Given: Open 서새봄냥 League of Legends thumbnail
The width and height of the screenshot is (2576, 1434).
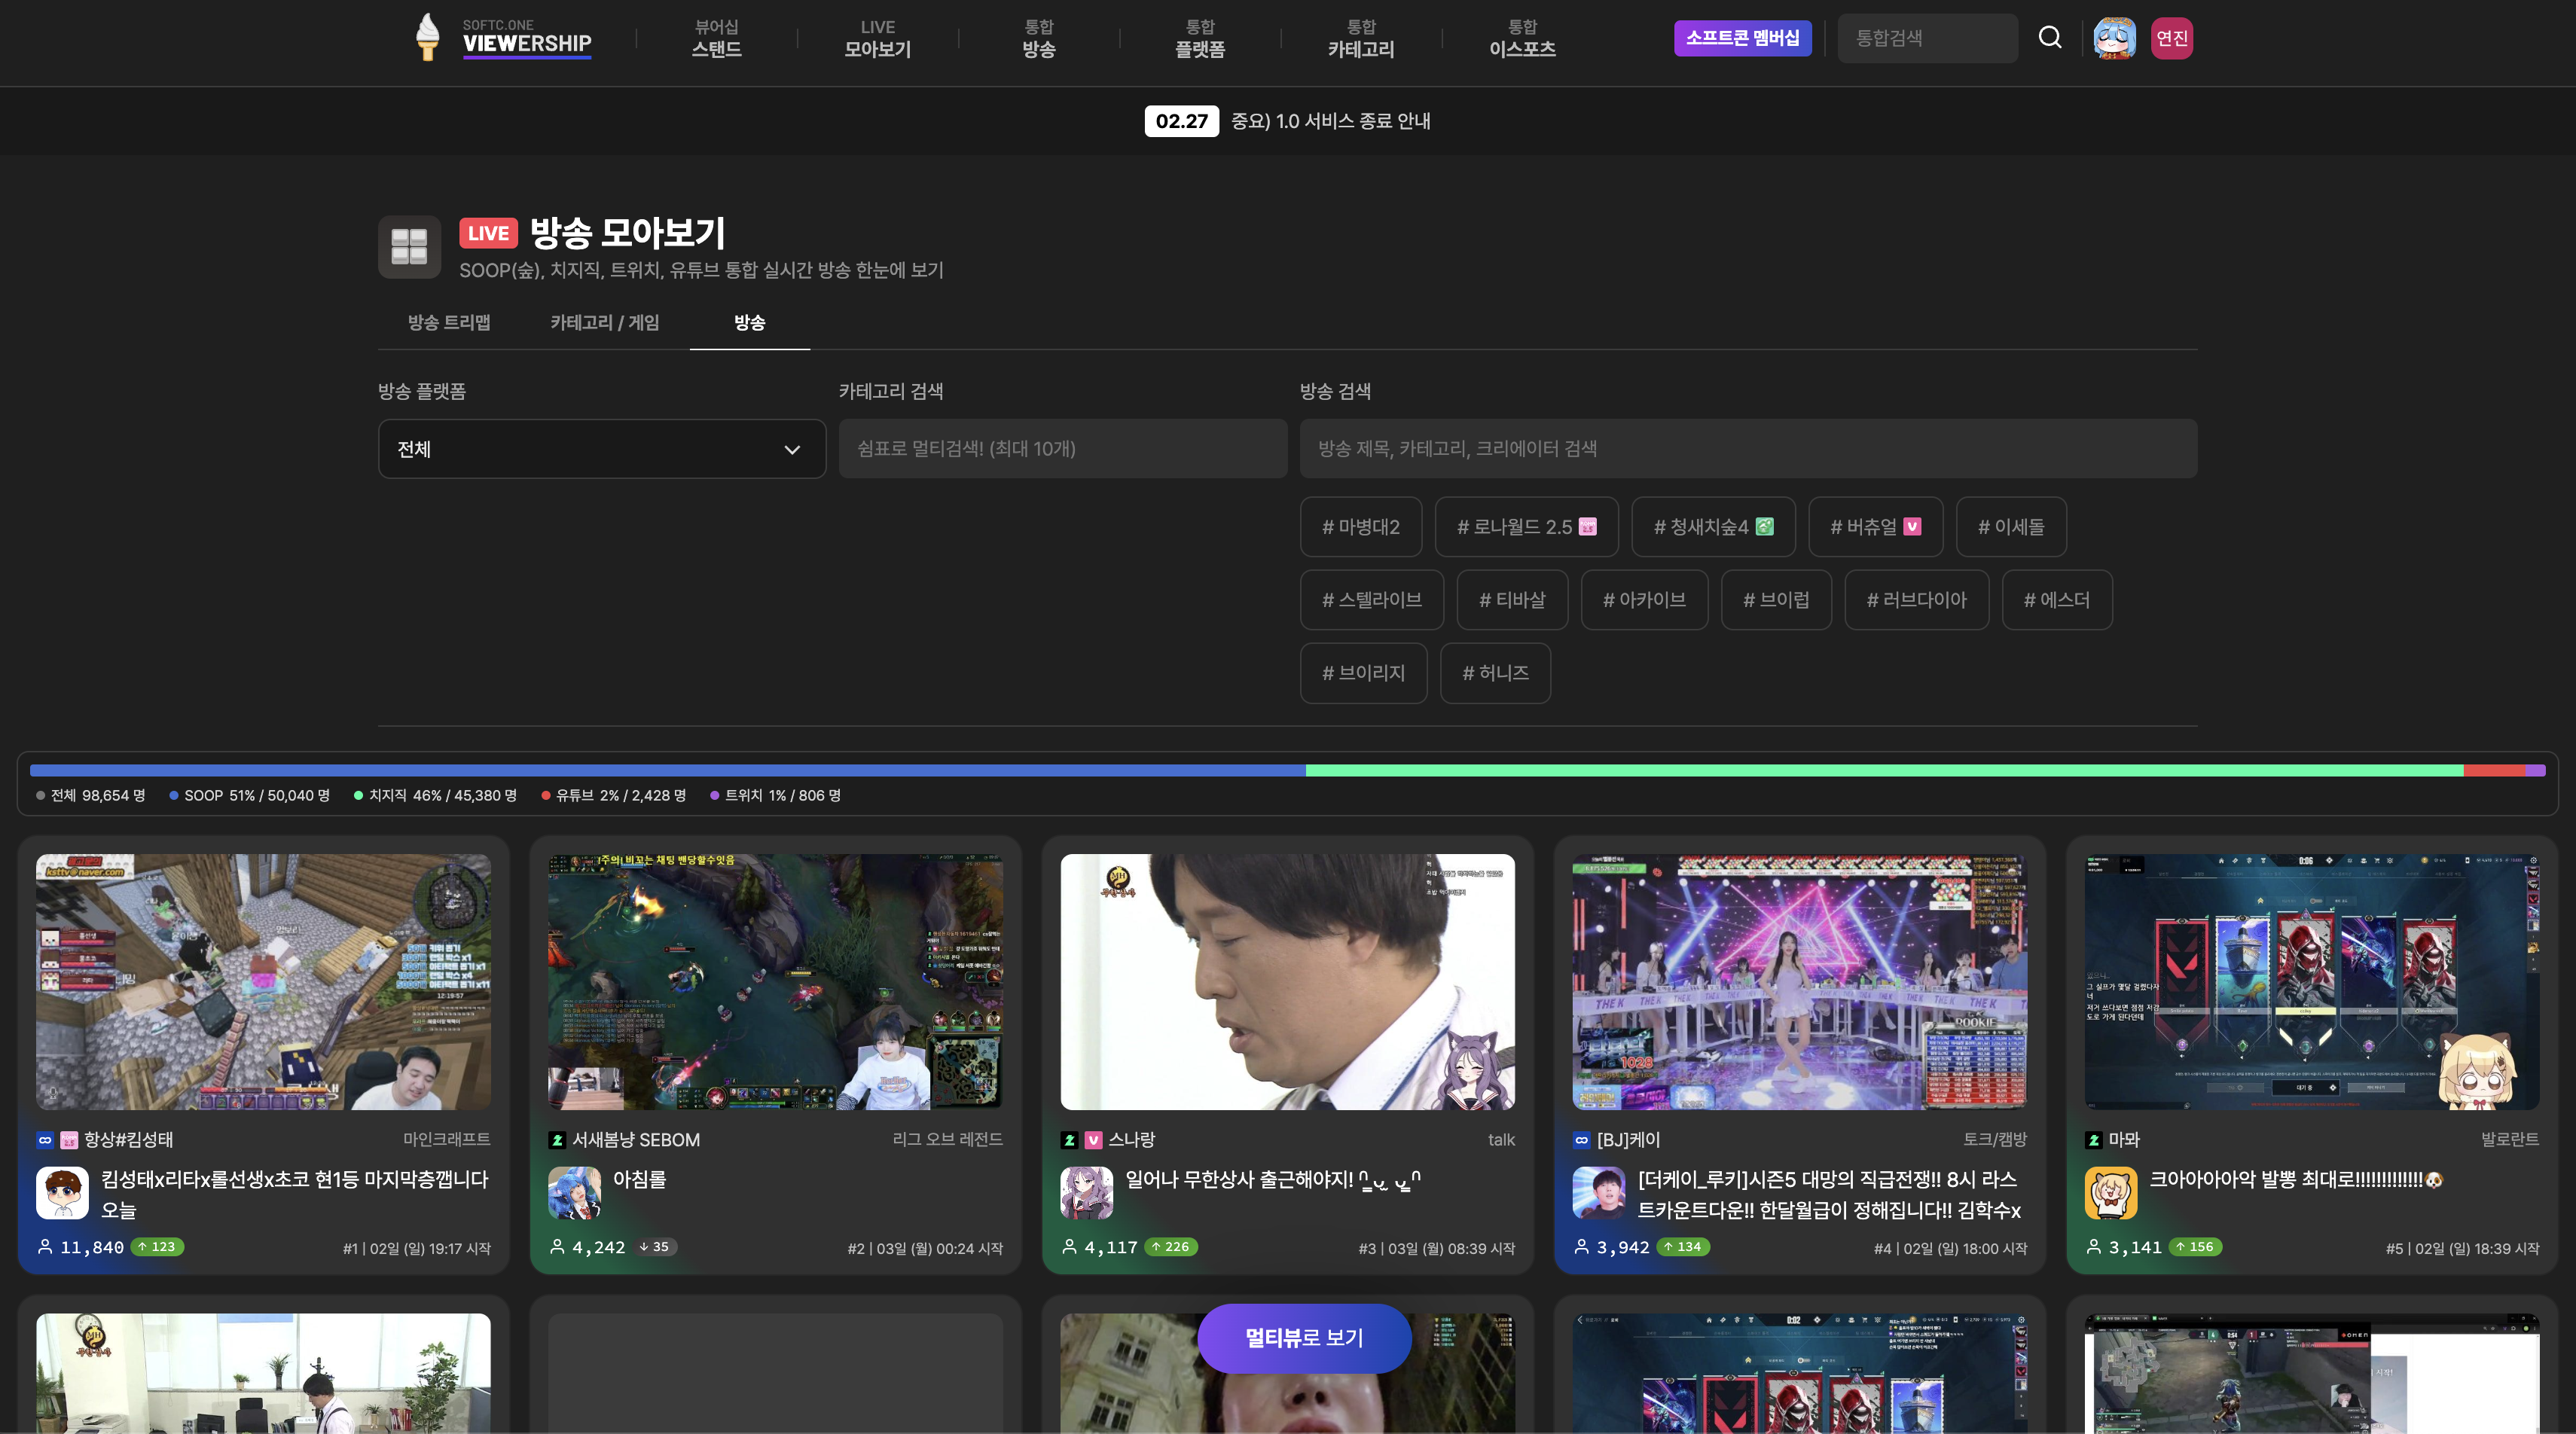Looking at the screenshot, I should [775, 981].
